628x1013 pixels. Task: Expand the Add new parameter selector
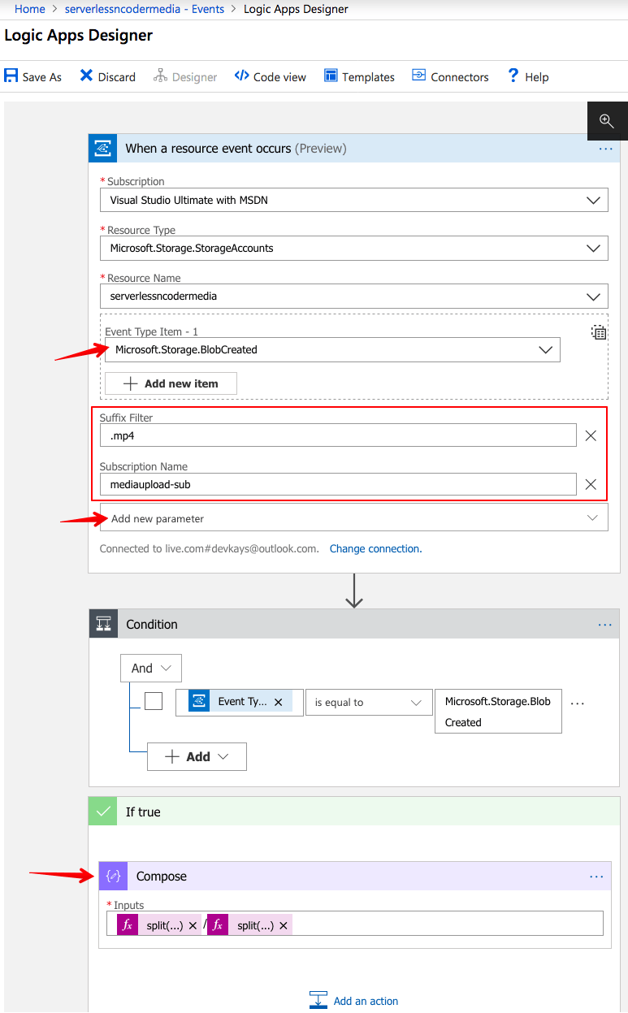tap(596, 517)
